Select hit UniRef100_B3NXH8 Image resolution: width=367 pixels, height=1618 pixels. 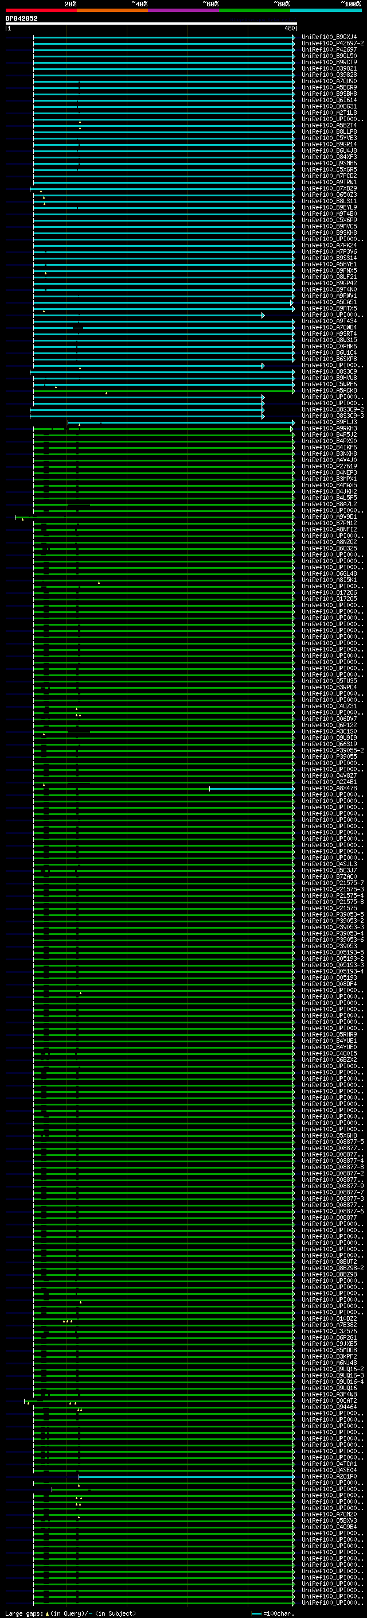pos(329,453)
